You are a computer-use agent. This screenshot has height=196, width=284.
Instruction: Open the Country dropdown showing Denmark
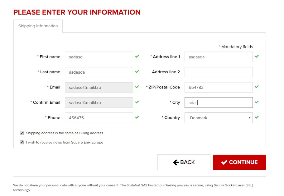pos(219,118)
